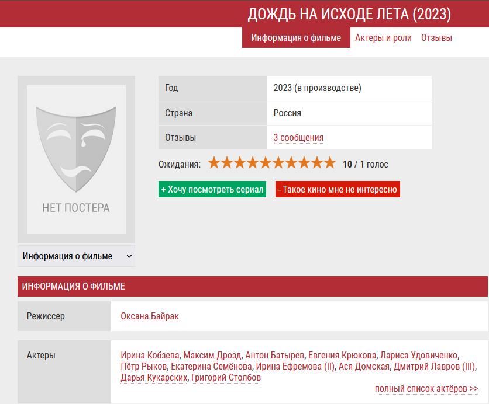Viewport: 489px width, 404px height.
Task: Open director Оксана Байрак's page
Action: [x=150, y=316]
